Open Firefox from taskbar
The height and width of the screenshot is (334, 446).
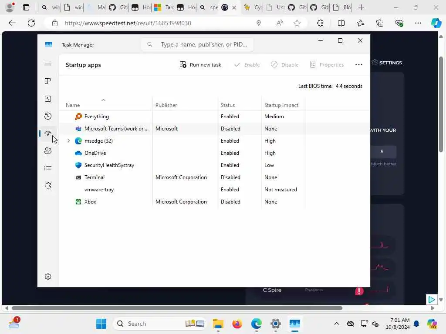click(237, 324)
